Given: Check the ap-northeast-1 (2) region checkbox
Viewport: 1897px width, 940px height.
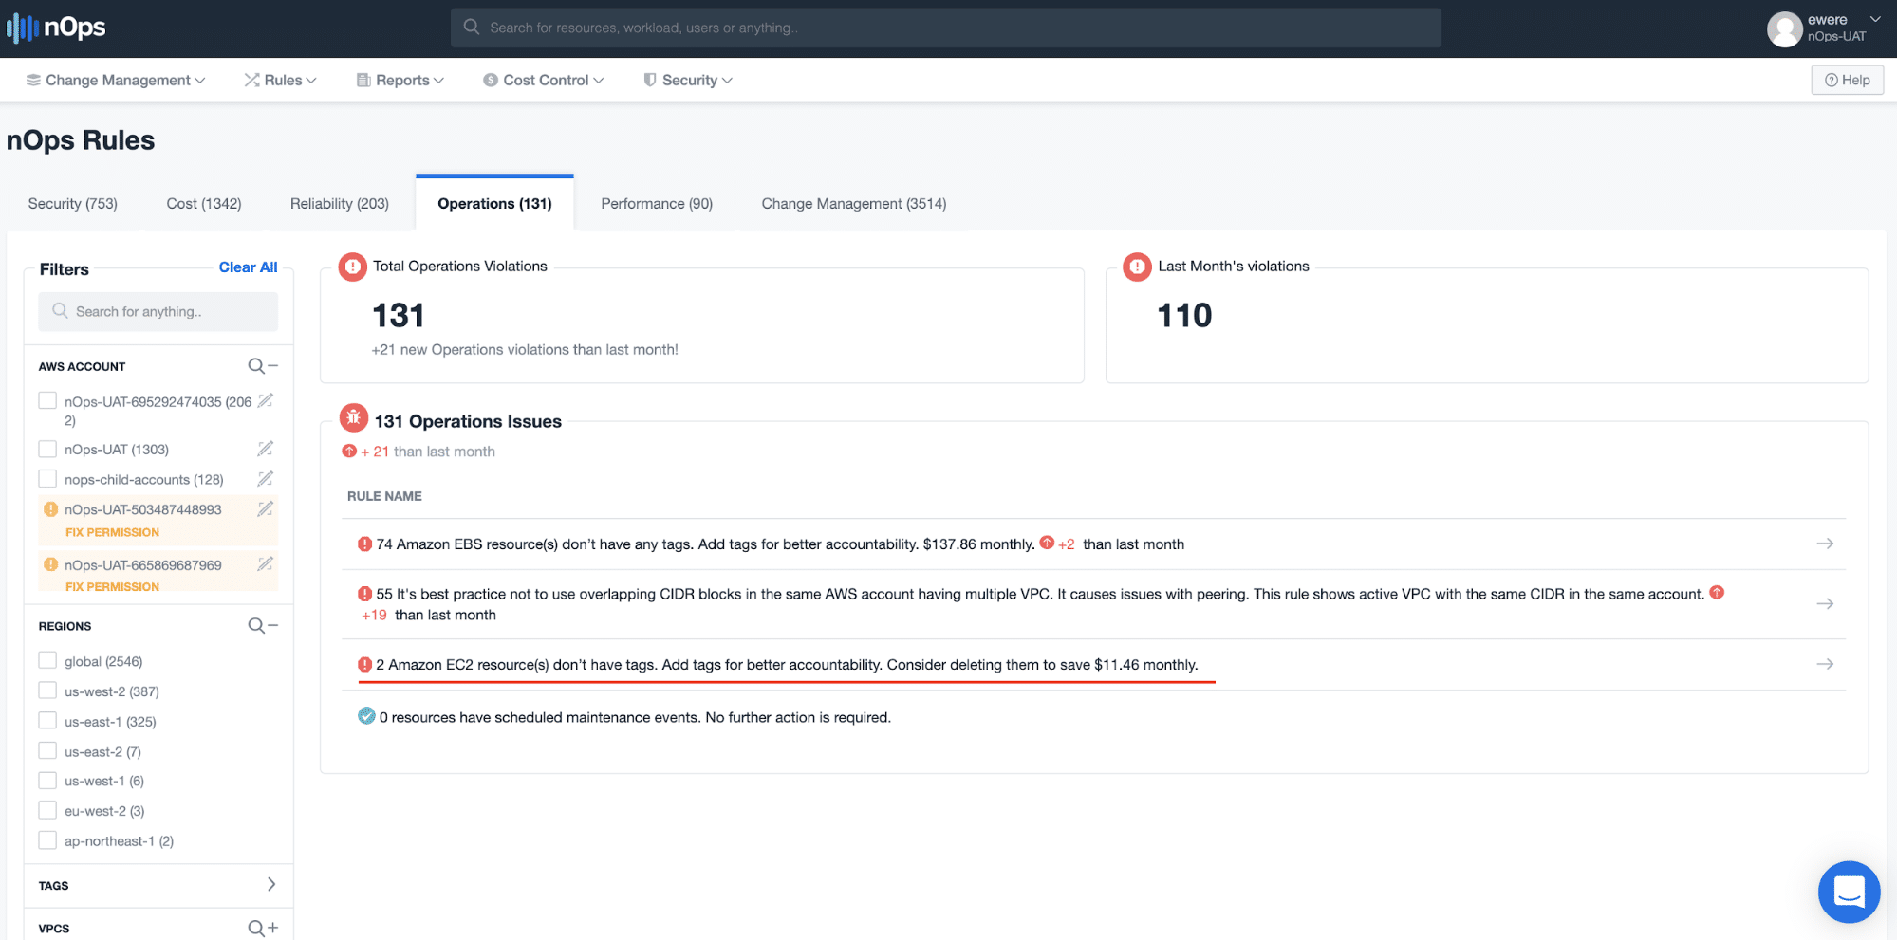Looking at the screenshot, I should pos(47,840).
